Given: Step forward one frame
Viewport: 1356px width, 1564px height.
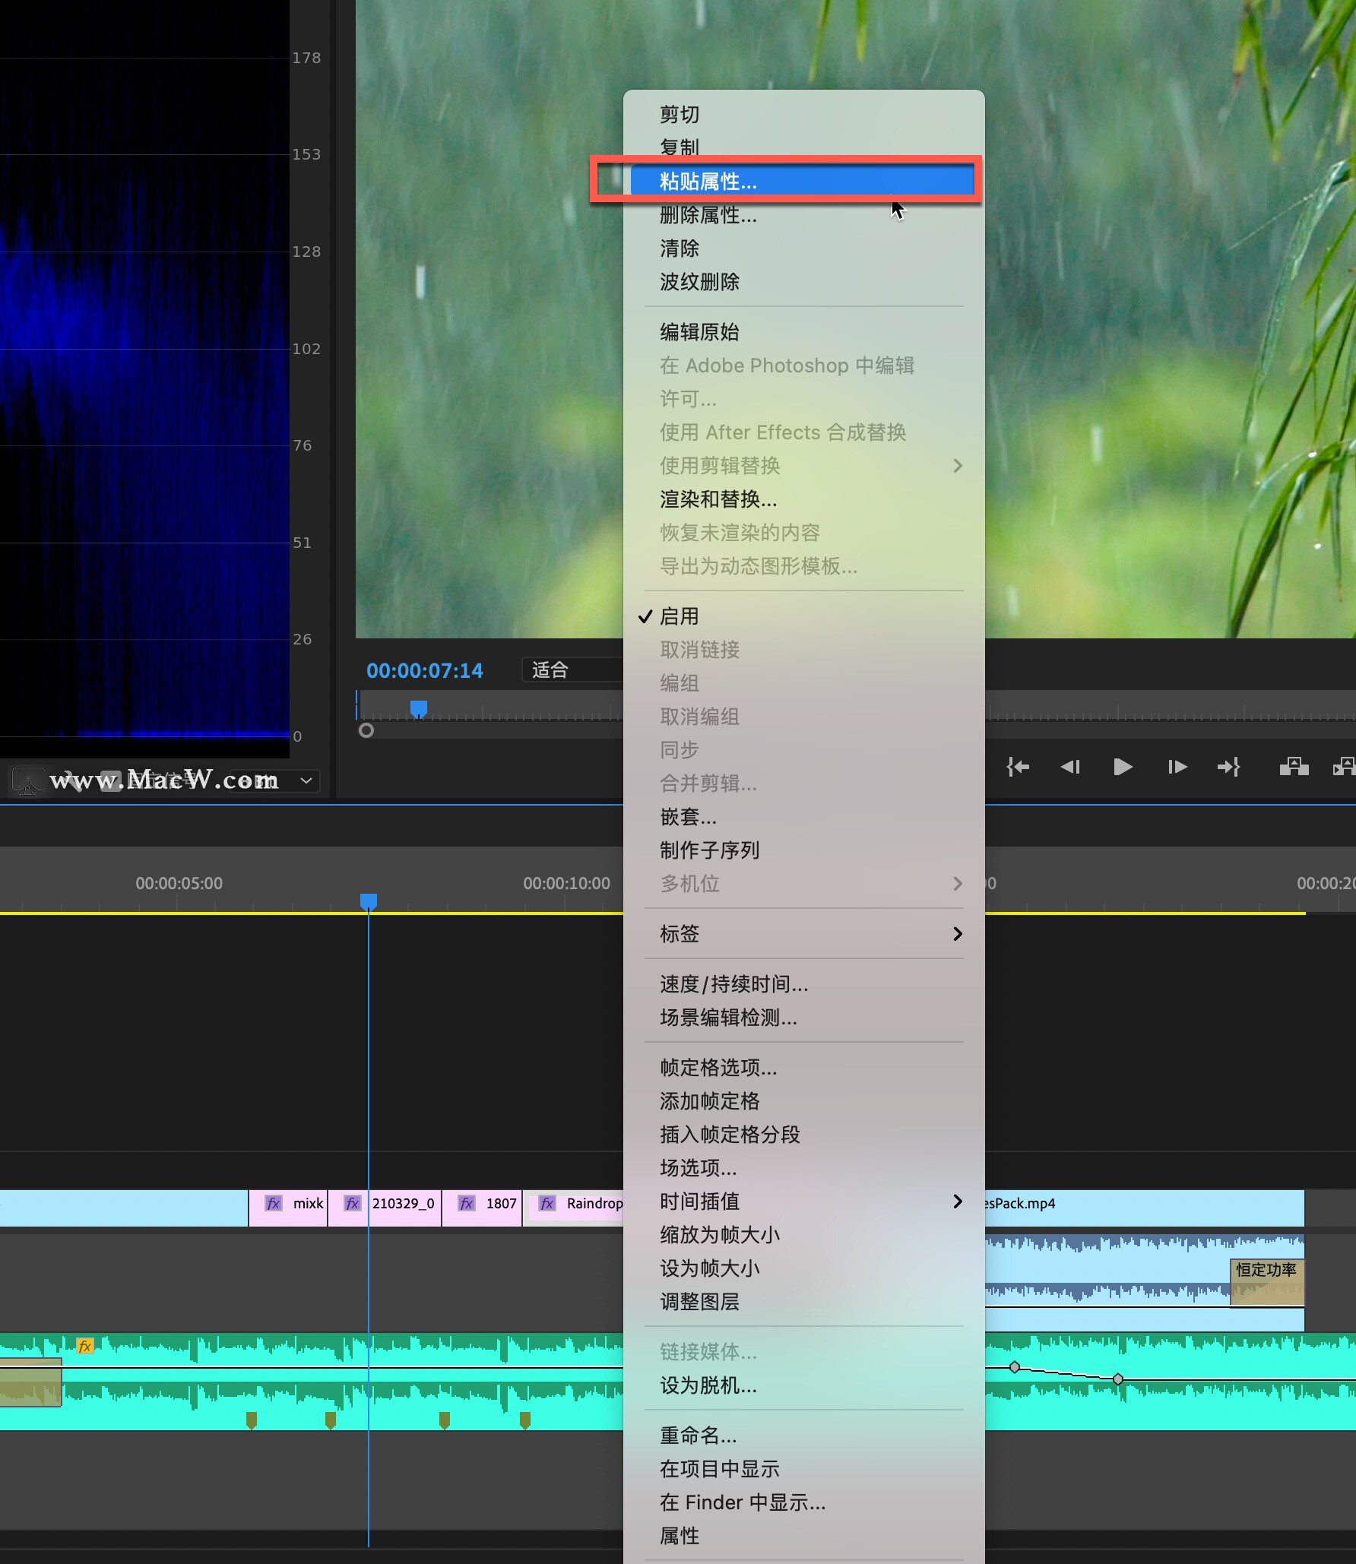Looking at the screenshot, I should 1177,767.
